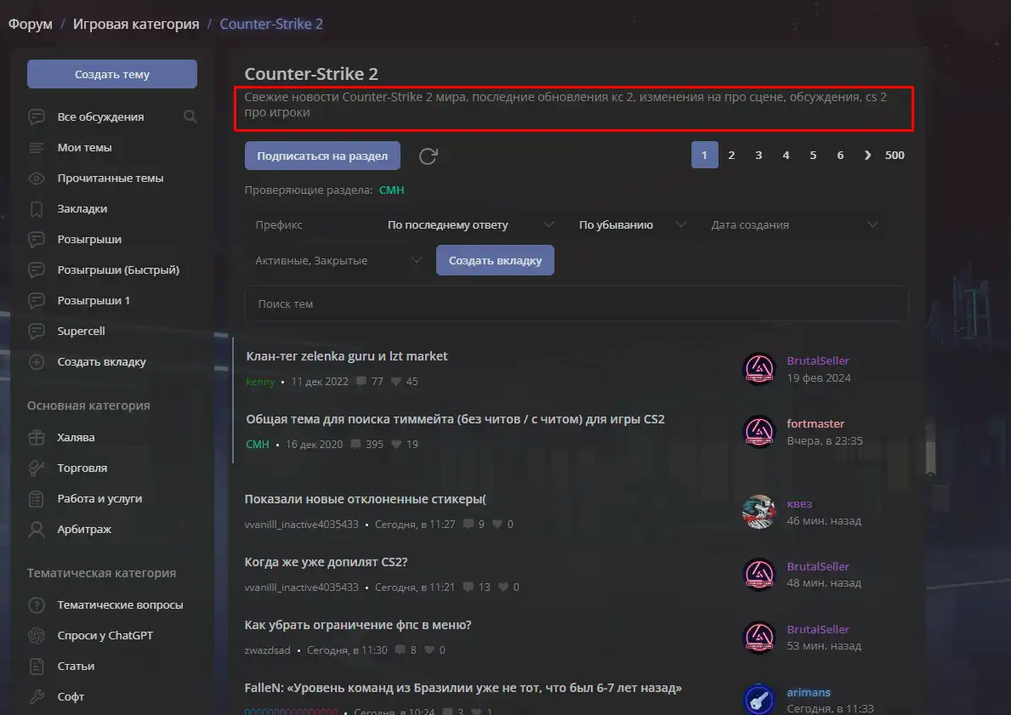Open the Игровая категория breadcrumb link
1011x715 pixels.
136,24
